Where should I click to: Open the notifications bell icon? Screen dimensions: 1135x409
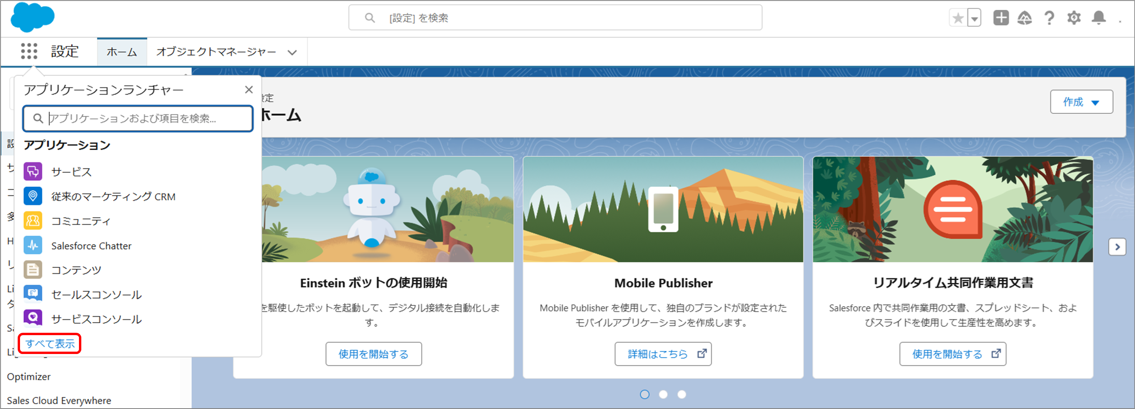tap(1099, 18)
